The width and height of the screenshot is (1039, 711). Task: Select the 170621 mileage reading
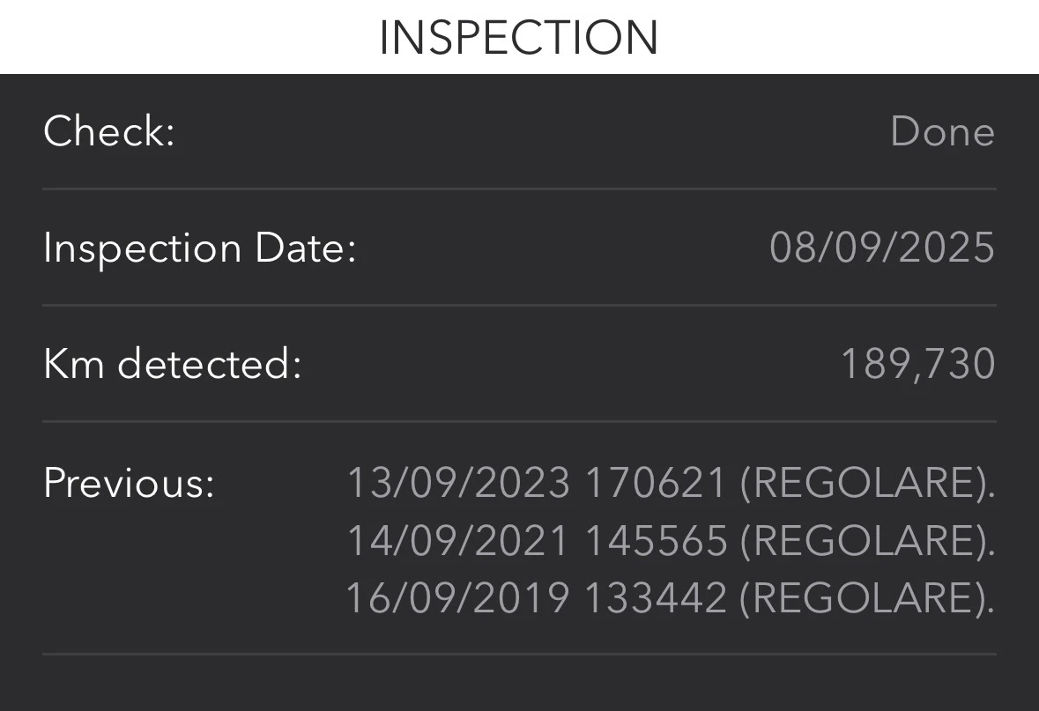(656, 483)
